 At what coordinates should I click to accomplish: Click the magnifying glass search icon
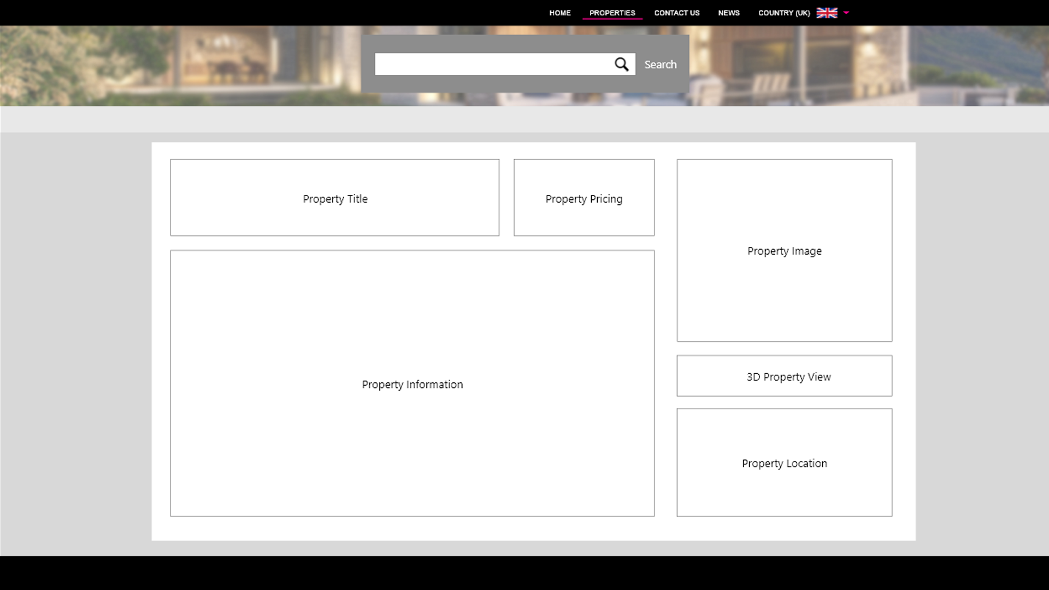pyautogui.click(x=621, y=64)
